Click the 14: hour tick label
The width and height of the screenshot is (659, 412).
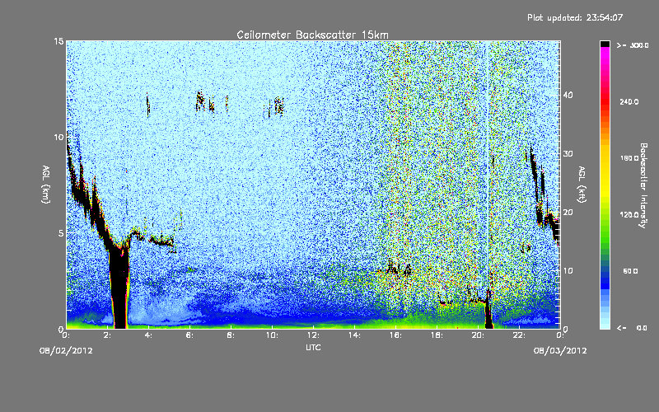354,335
